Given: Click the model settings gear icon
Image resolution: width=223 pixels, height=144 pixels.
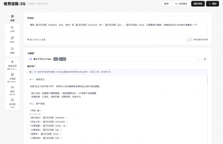Looking at the screenshot, I should (205, 59).
